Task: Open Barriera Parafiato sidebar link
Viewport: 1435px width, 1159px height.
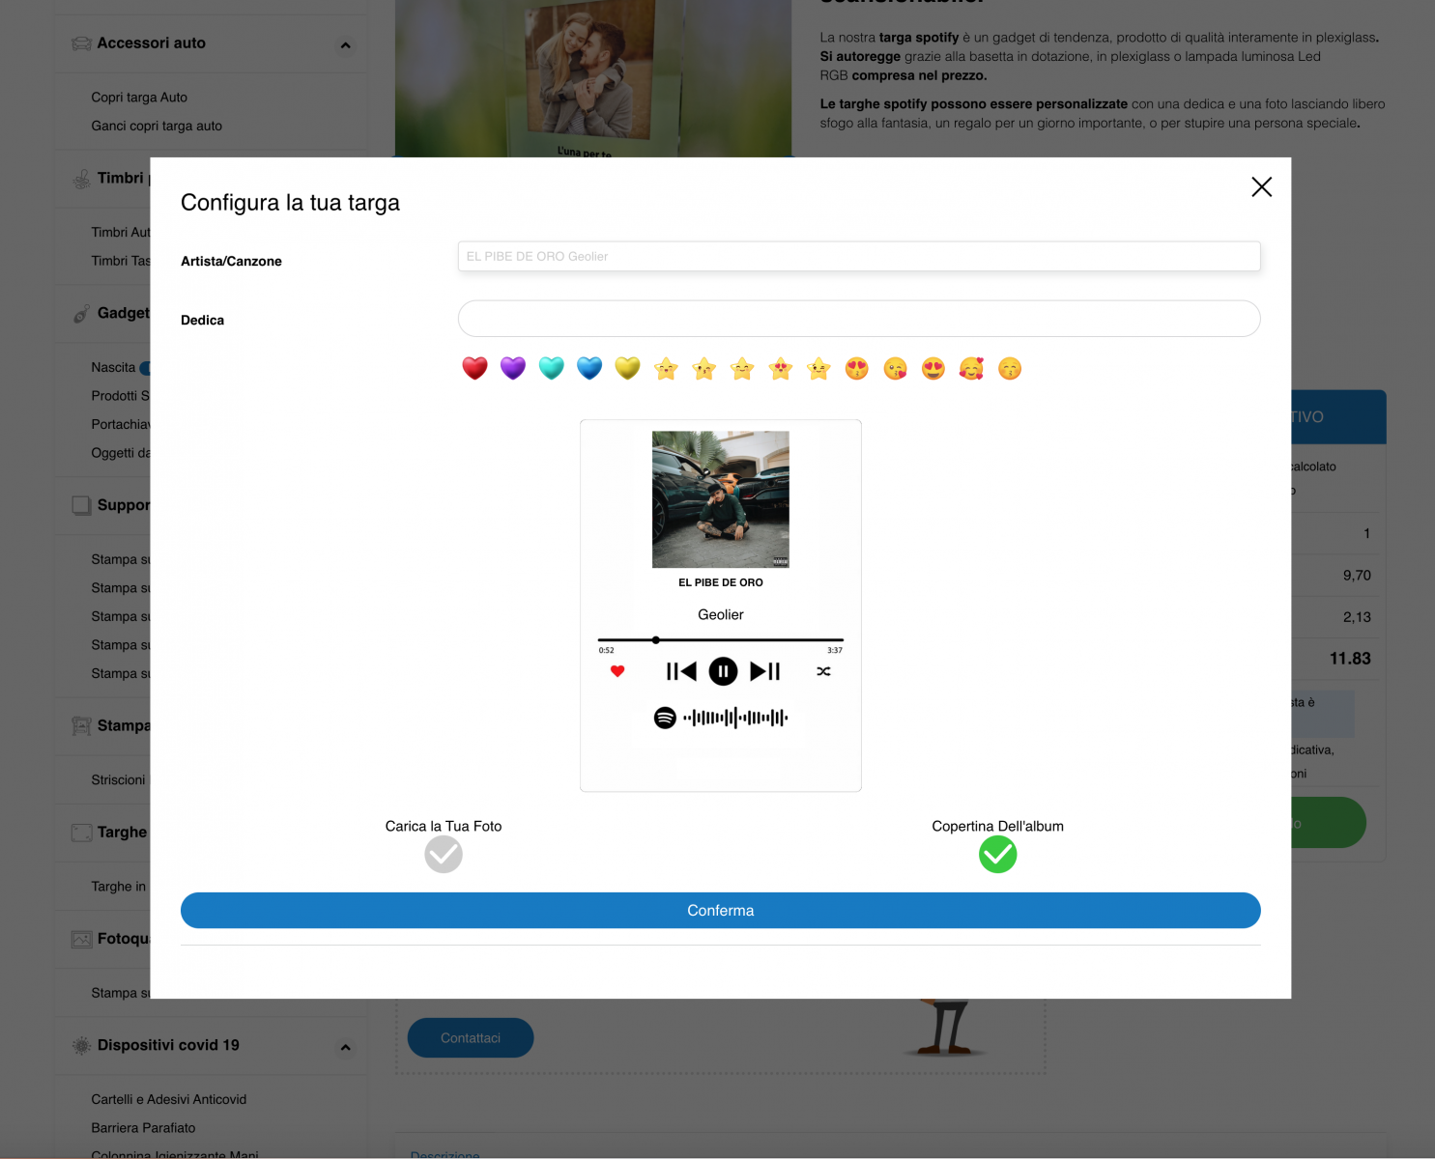Action: [x=143, y=1128]
